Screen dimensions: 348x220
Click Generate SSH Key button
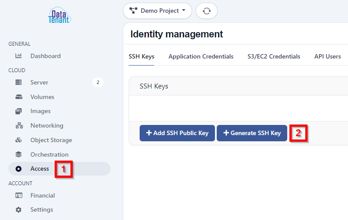[252, 133]
